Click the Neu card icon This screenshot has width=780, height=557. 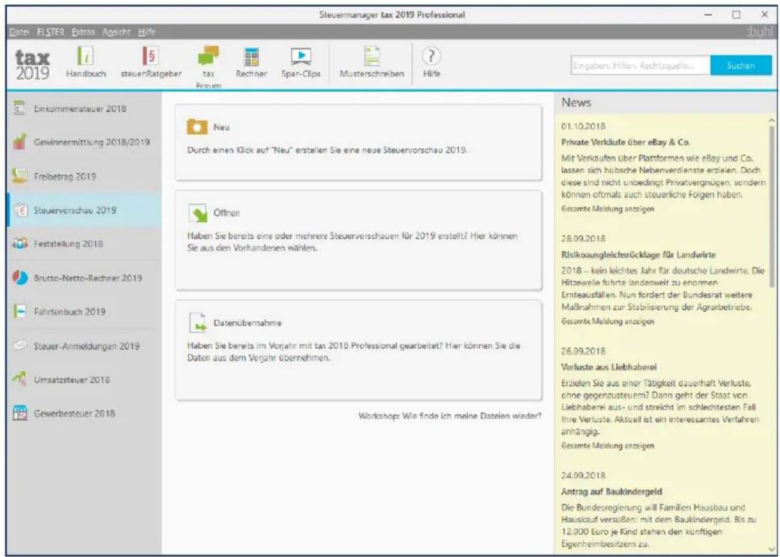tap(197, 127)
